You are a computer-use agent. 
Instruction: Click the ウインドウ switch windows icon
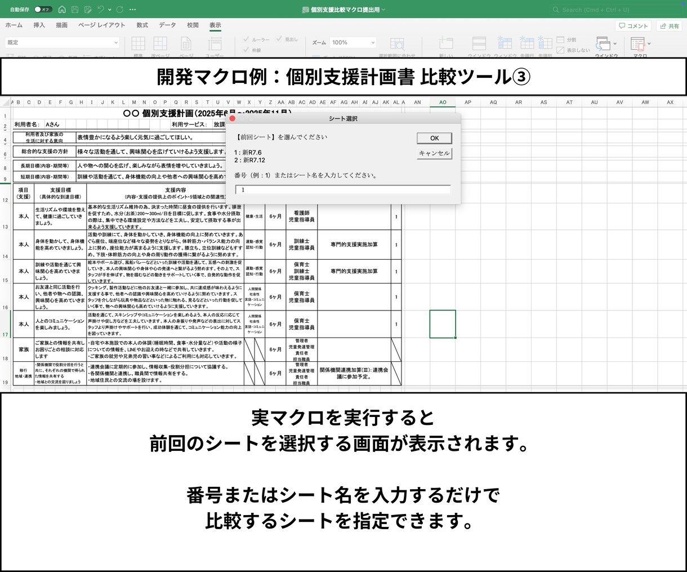pyautogui.click(x=603, y=44)
